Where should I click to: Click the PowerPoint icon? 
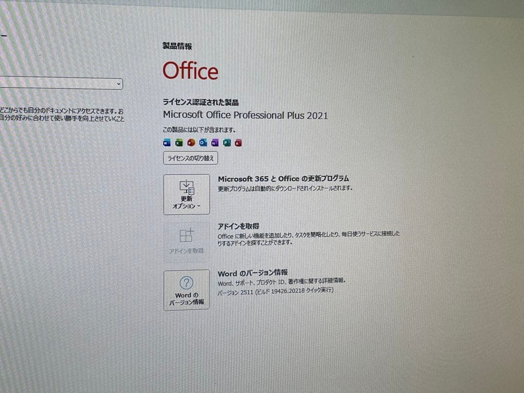(191, 142)
